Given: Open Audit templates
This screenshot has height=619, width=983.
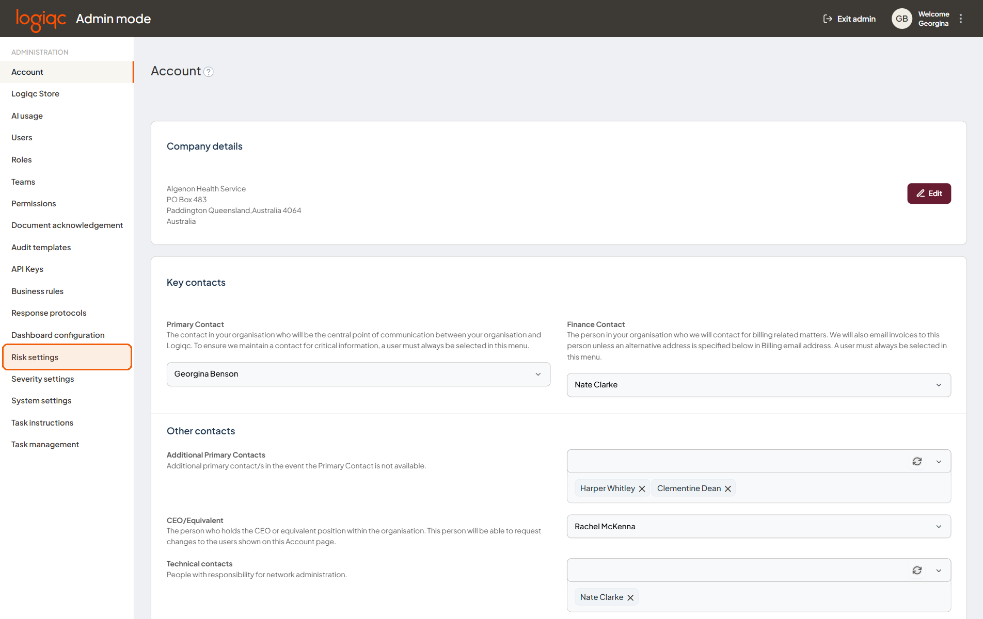Looking at the screenshot, I should click(67, 247).
